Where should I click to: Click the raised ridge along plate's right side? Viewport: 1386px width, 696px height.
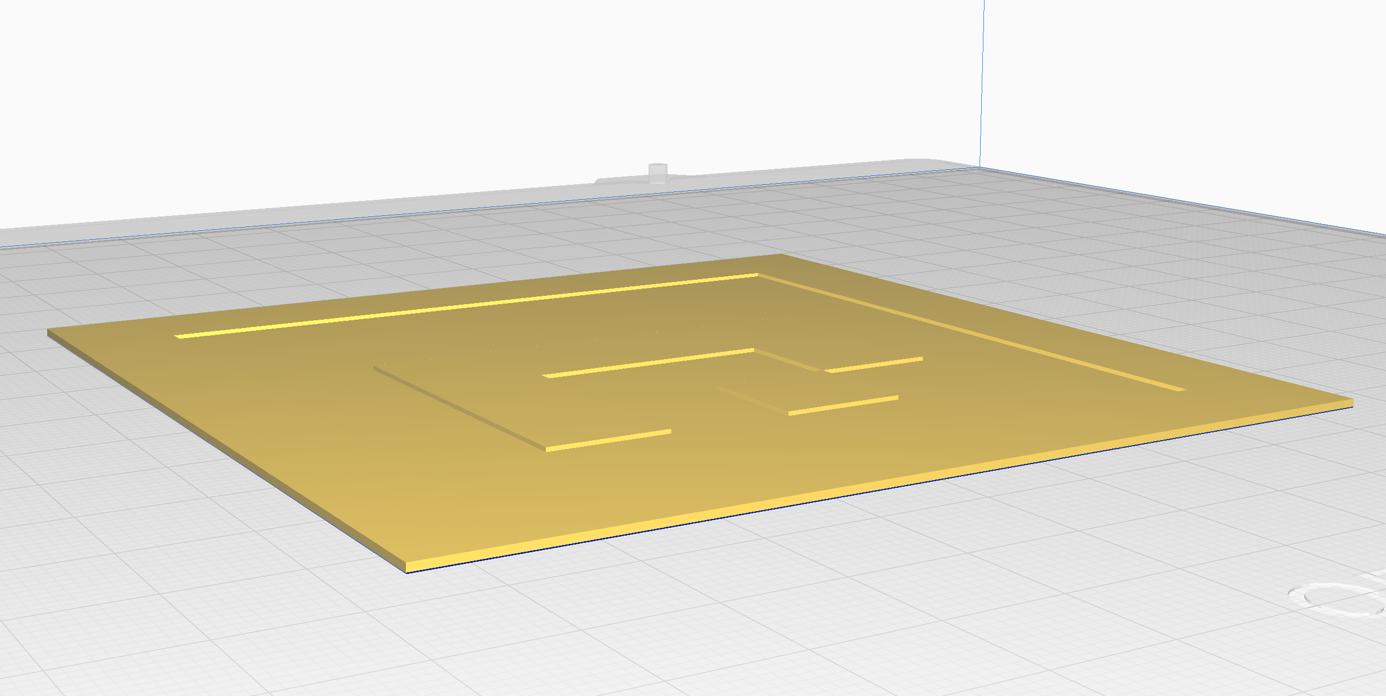(972, 332)
